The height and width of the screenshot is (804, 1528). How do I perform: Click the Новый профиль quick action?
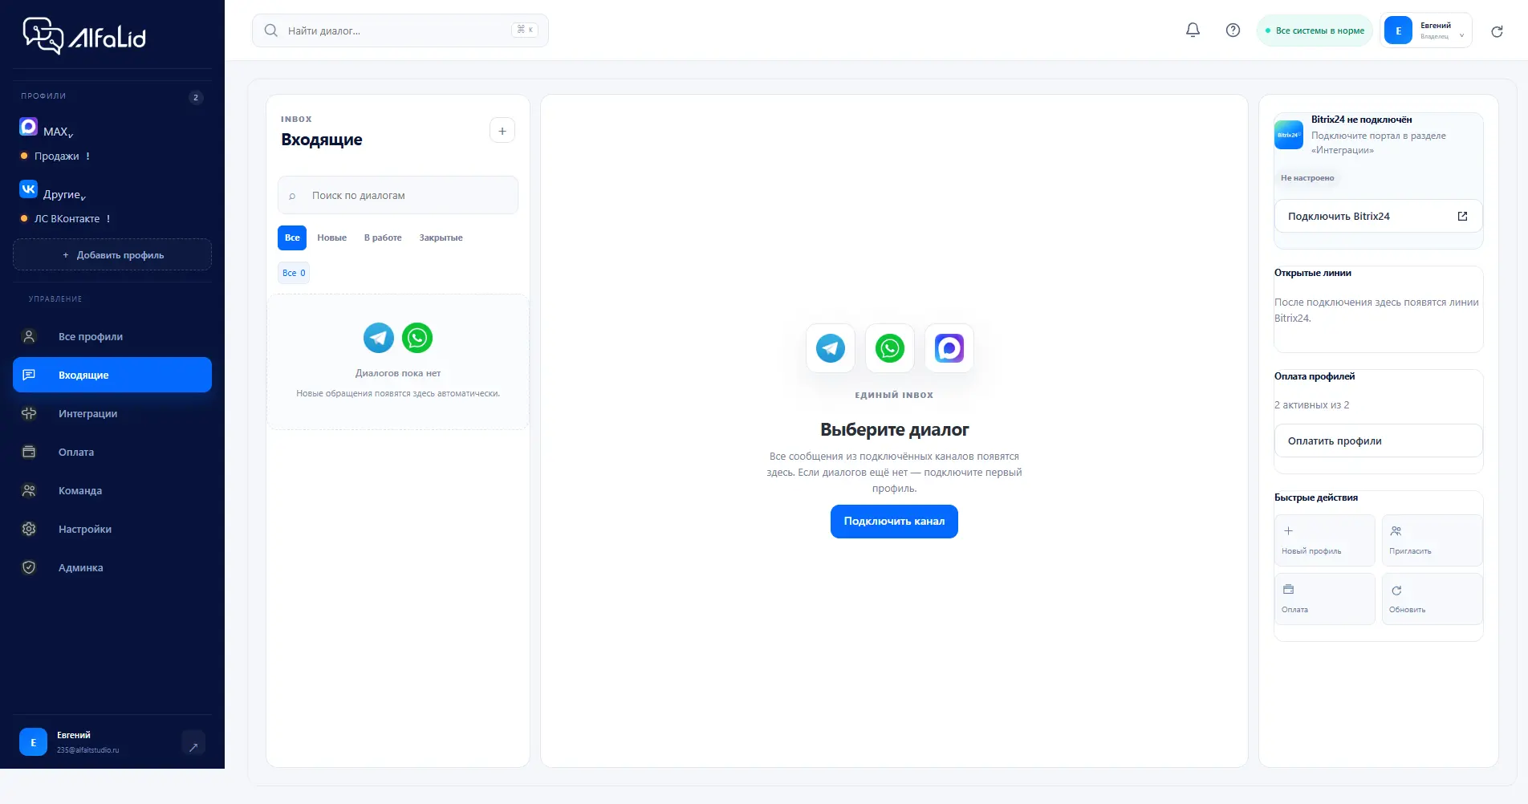click(1325, 540)
